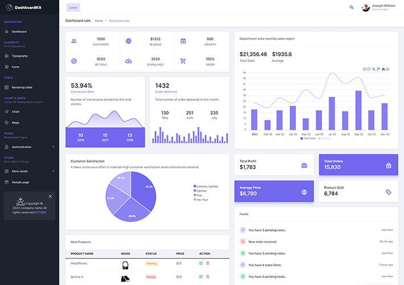The image size is (404, 285).
Task: Open Bootstrap table from the sidebar
Action: click(22, 87)
